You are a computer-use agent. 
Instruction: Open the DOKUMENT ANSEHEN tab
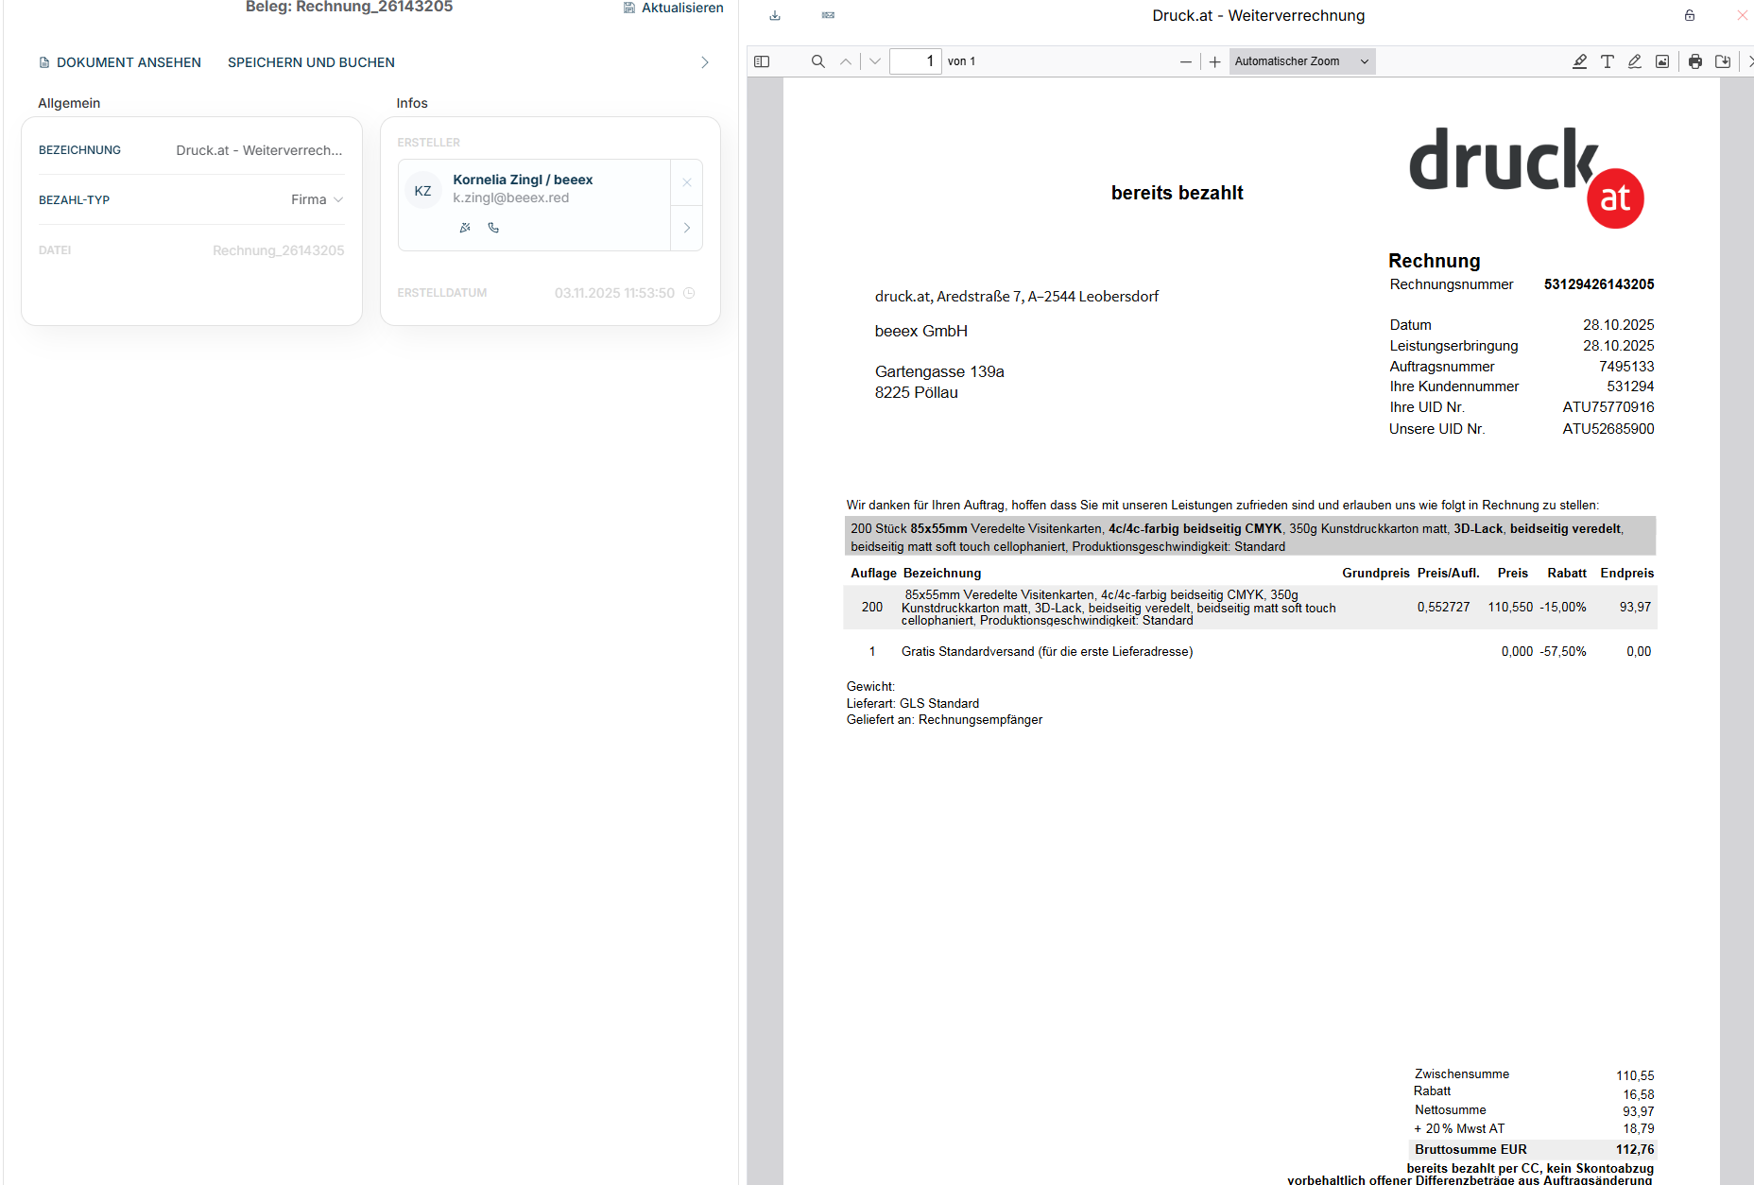(120, 62)
